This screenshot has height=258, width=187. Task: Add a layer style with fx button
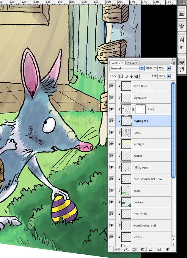click(x=126, y=250)
